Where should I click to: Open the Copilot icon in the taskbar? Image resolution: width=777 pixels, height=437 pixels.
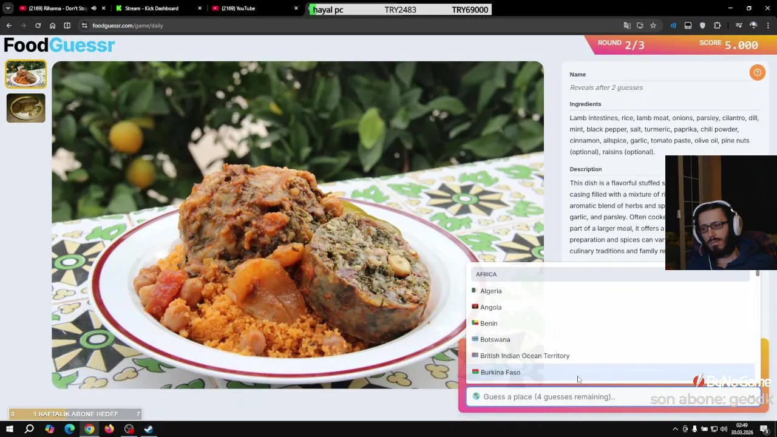point(49,429)
